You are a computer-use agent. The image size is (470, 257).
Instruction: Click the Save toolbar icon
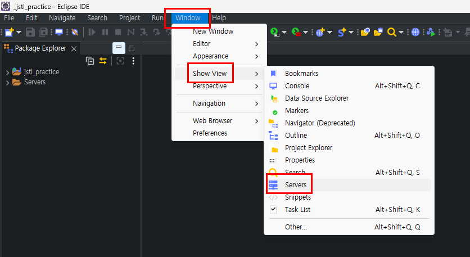tap(30, 32)
